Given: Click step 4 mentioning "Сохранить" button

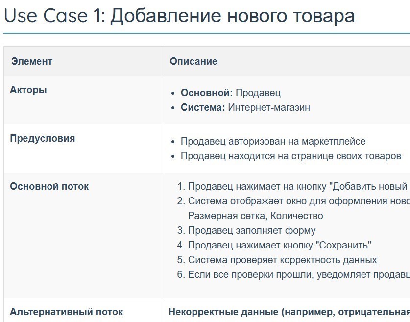Looking at the screenshot, I should (280, 245).
